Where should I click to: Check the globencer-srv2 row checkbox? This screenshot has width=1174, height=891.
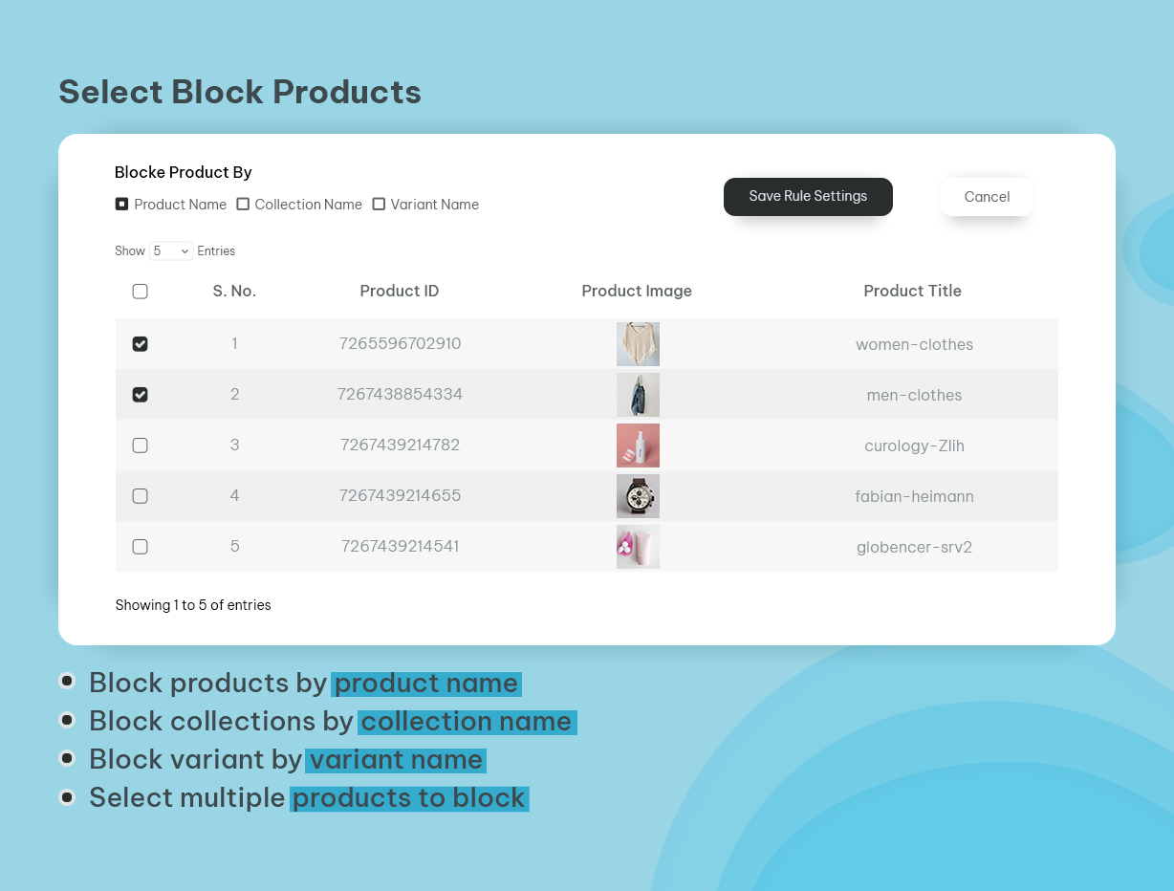point(140,547)
